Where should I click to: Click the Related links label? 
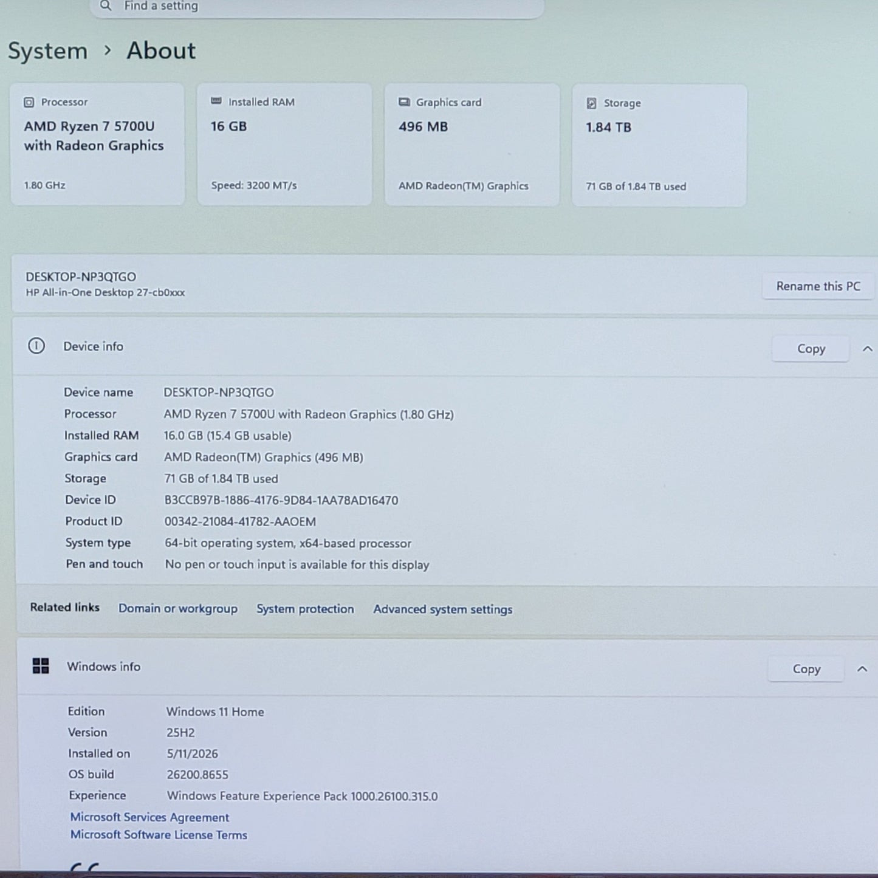pyautogui.click(x=64, y=607)
